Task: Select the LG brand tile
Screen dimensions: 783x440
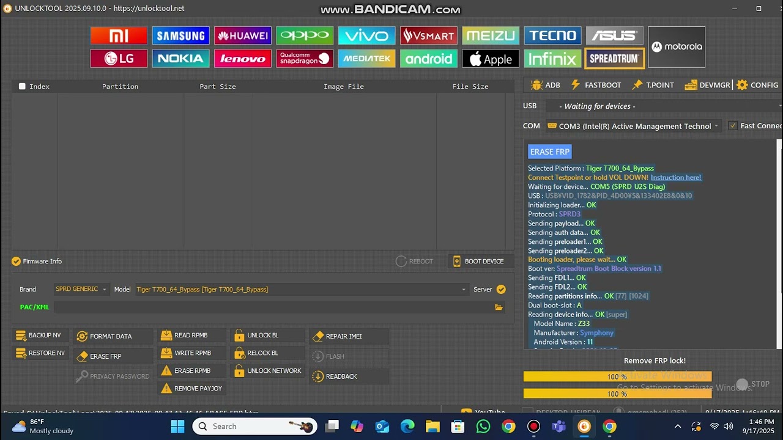Action: [x=119, y=59]
